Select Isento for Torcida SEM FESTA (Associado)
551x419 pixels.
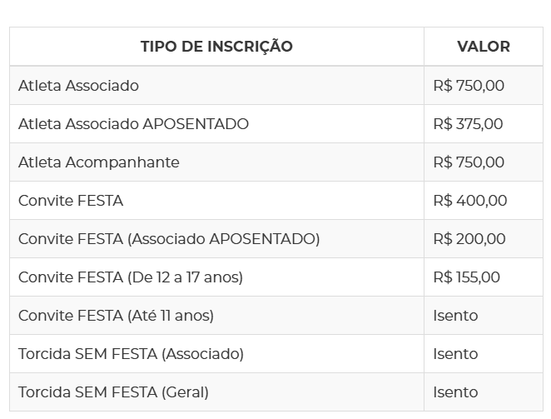coord(455,354)
